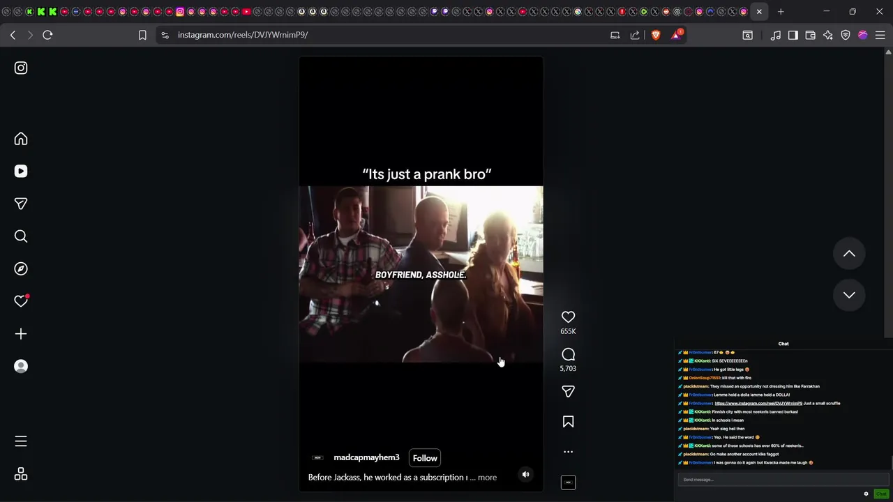Click the Send message chat input

tap(783, 480)
